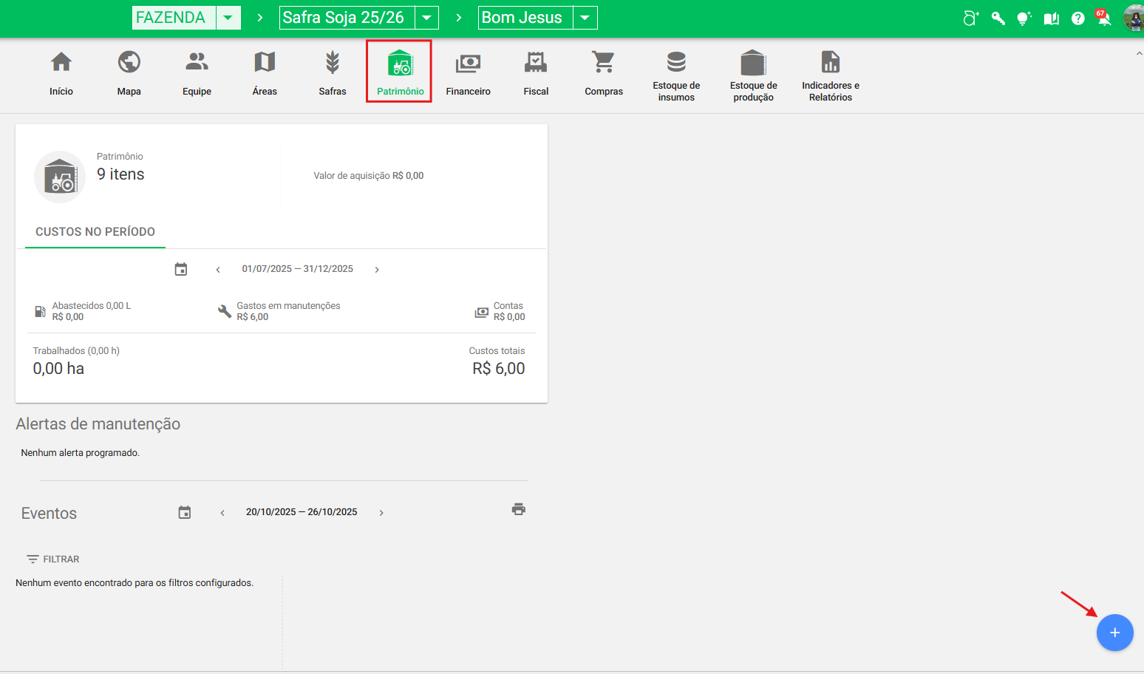1144x674 pixels.
Task: Click the print events icon
Action: (519, 509)
